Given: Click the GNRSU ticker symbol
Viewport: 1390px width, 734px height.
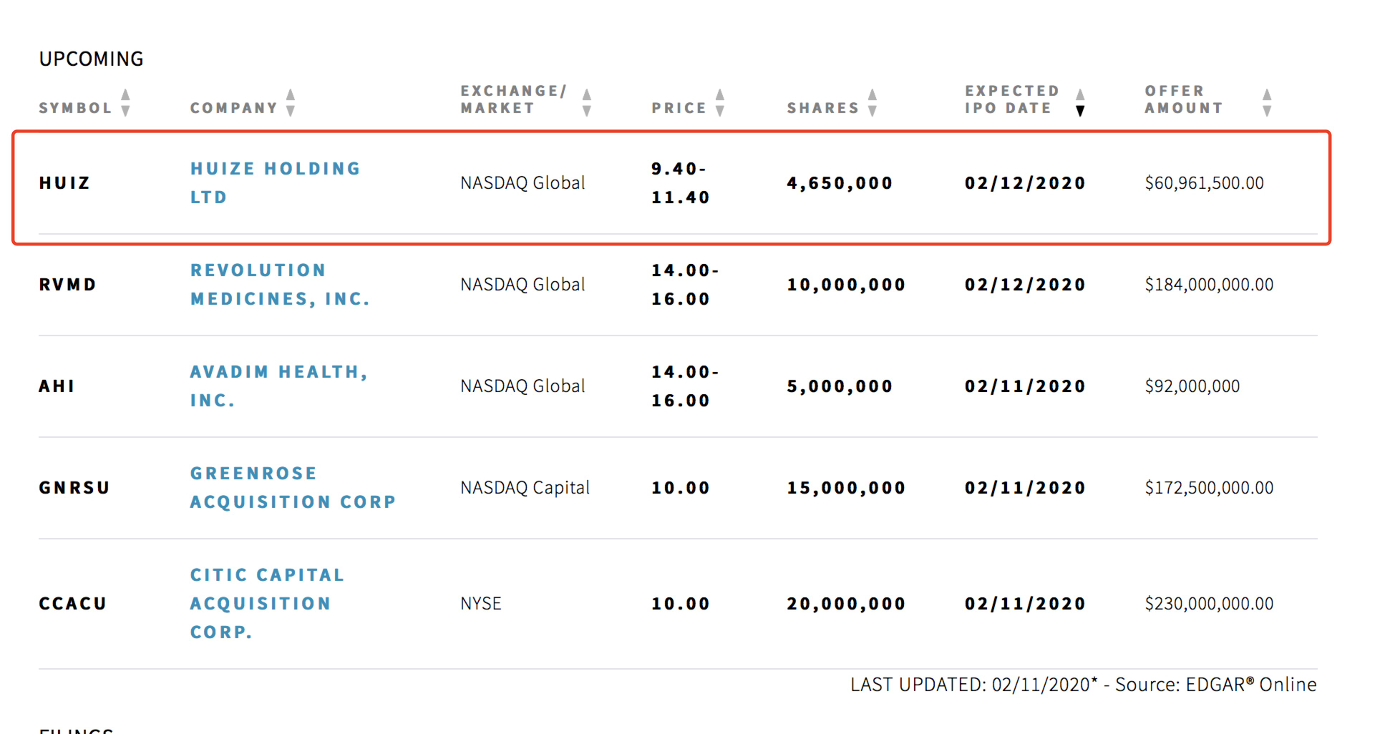Looking at the screenshot, I should [x=74, y=488].
